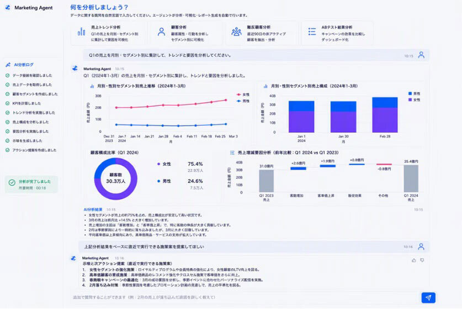Screen dimensions: 462x309
Task: Click the AI分析結果 heading link
Action: click(x=93, y=210)
